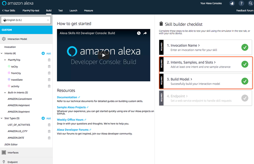The width and height of the screenshot is (254, 164).
Task: Click the Amazon Alexa logo
Action: 18,3
